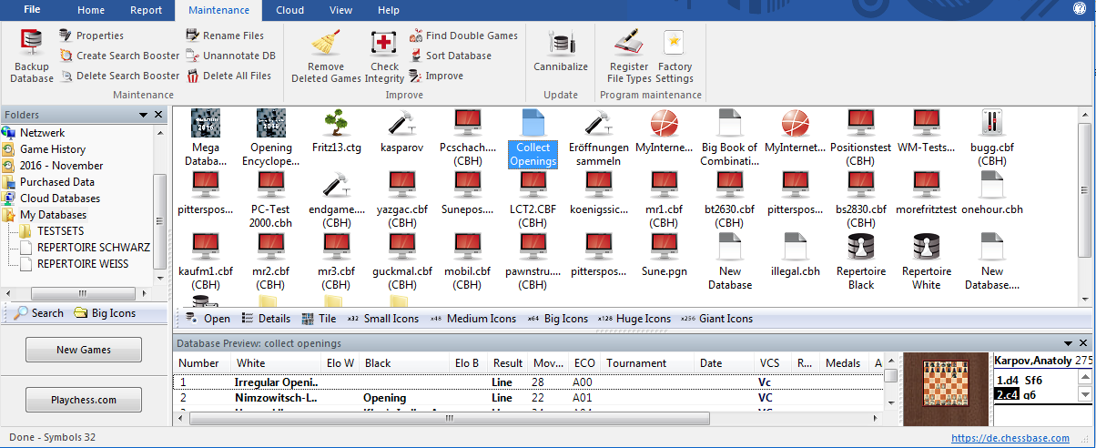Click the Playchess.com button
Viewport: 1096px width, 448px height.
coord(84,400)
